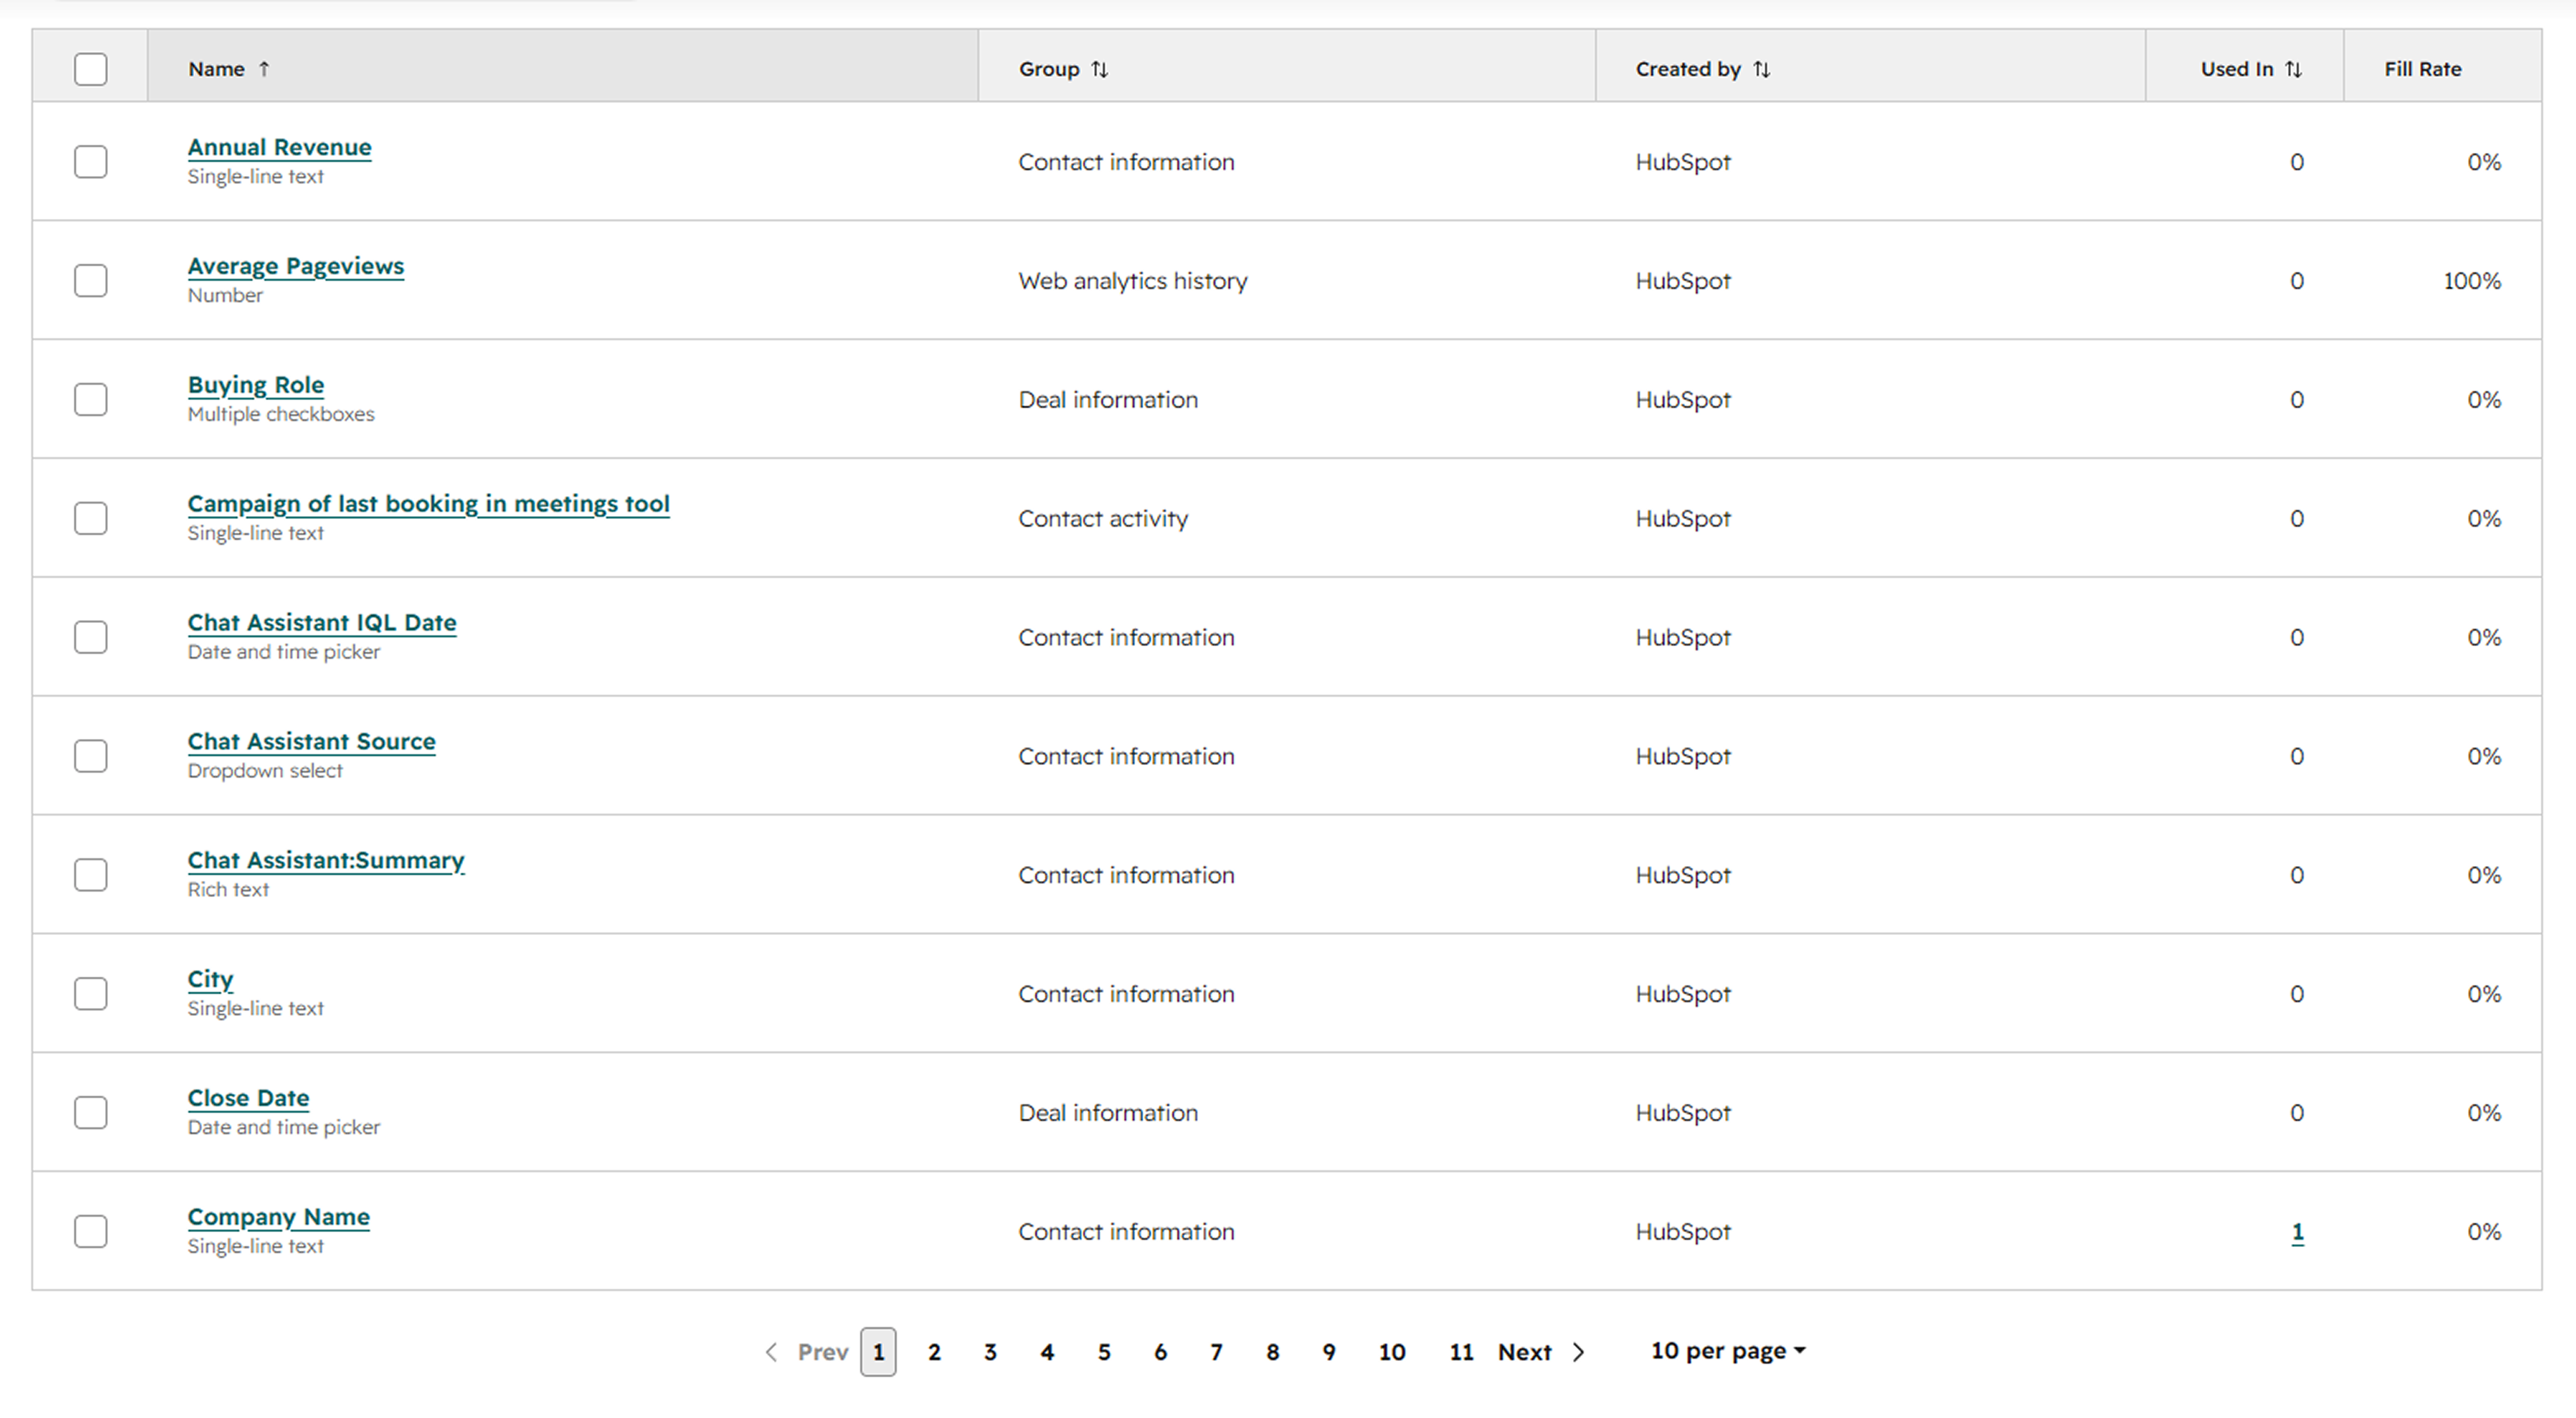Open the City property link

click(210, 980)
